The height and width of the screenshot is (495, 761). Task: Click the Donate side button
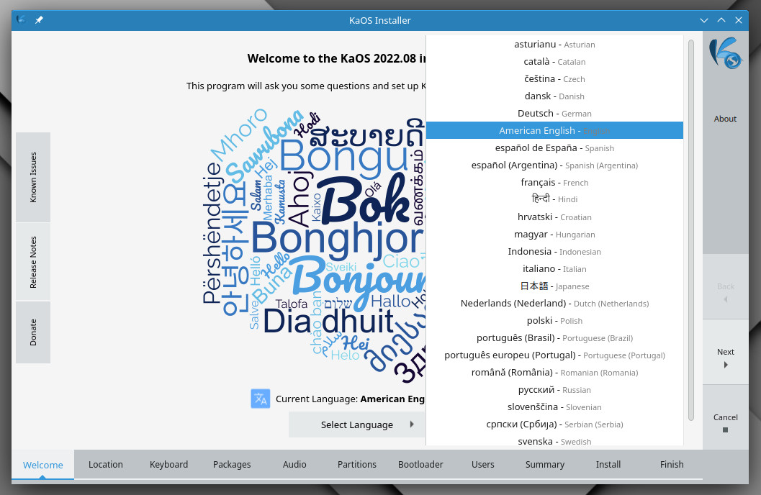pyautogui.click(x=33, y=332)
